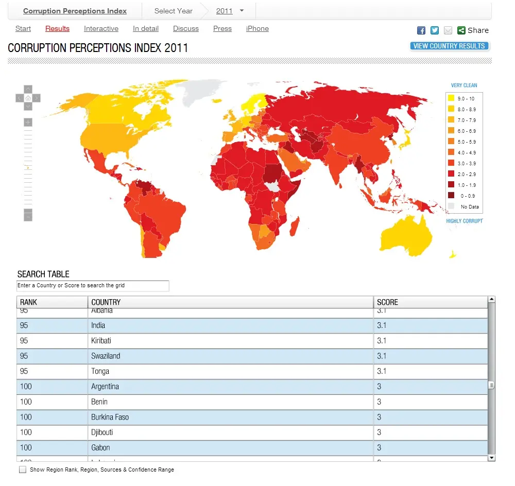
Task: Select the Burkina Faso row
Action: (x=252, y=417)
